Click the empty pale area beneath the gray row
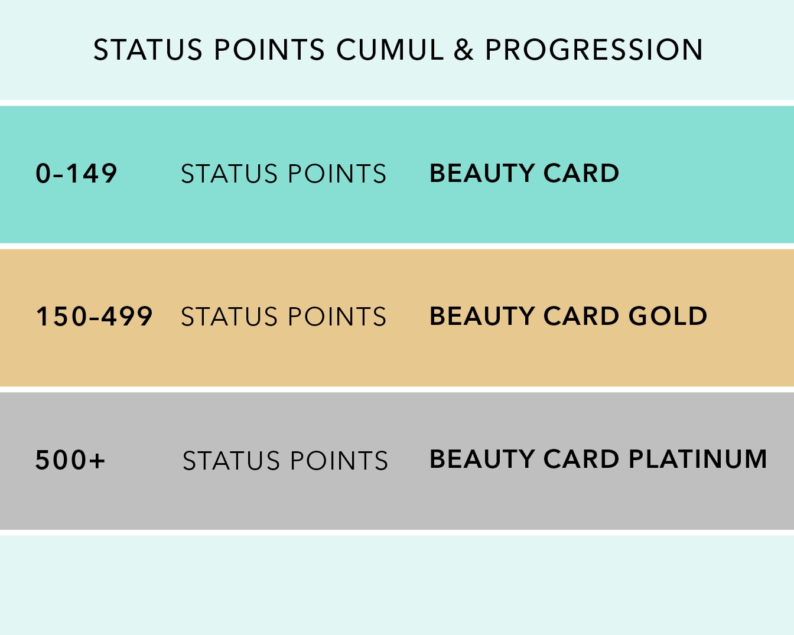Image resolution: width=794 pixels, height=635 pixels. pos(397,585)
